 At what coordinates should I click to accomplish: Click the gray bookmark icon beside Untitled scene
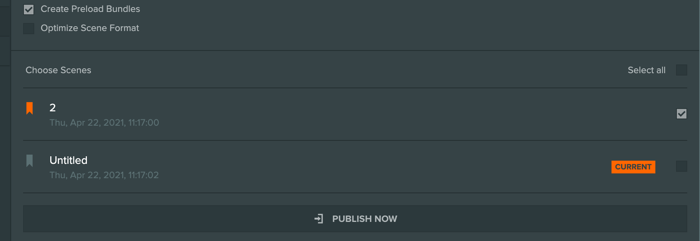coord(29,160)
